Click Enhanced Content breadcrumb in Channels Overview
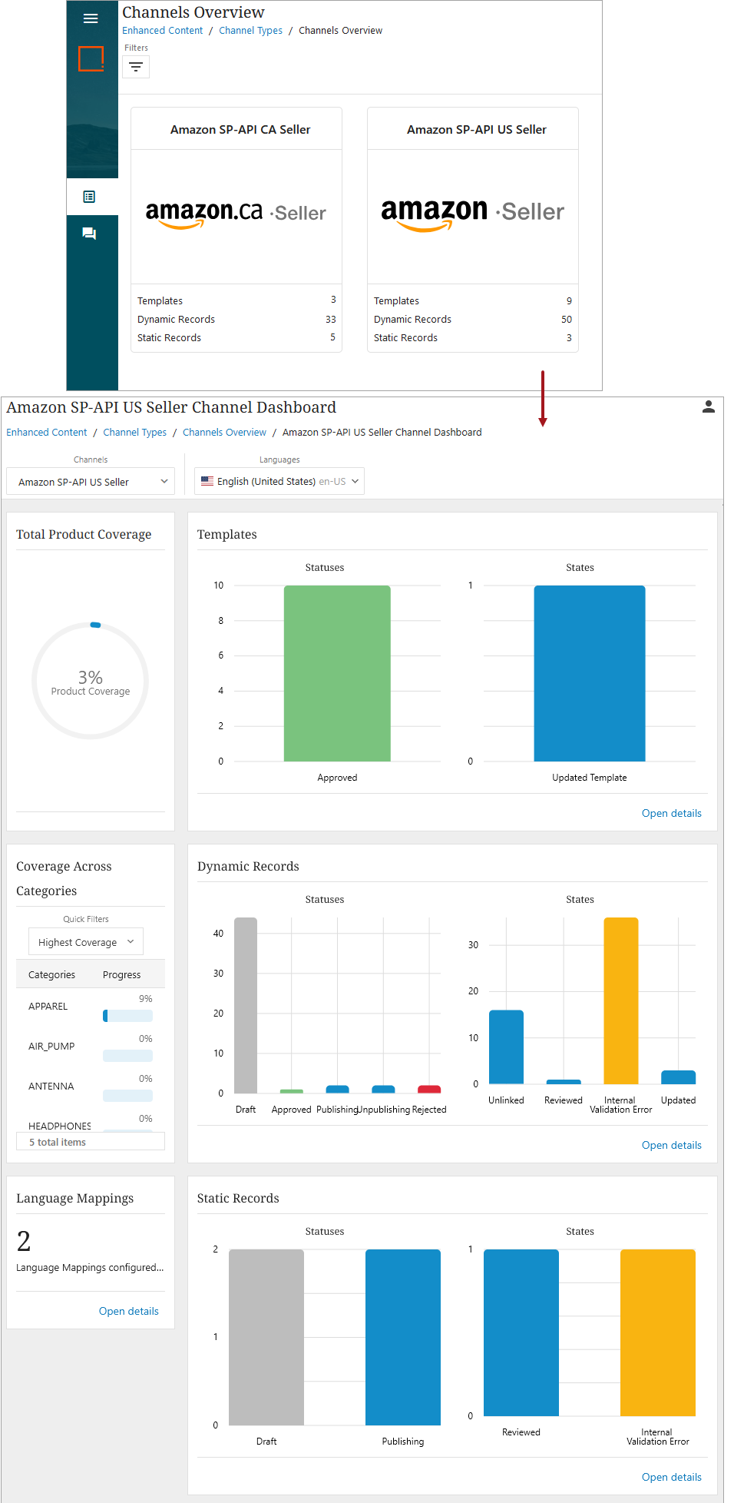734x1503 pixels. (x=163, y=31)
